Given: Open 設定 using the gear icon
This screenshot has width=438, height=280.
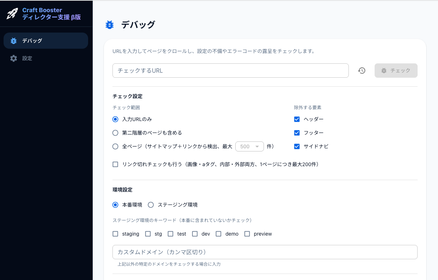Looking at the screenshot, I should point(13,58).
